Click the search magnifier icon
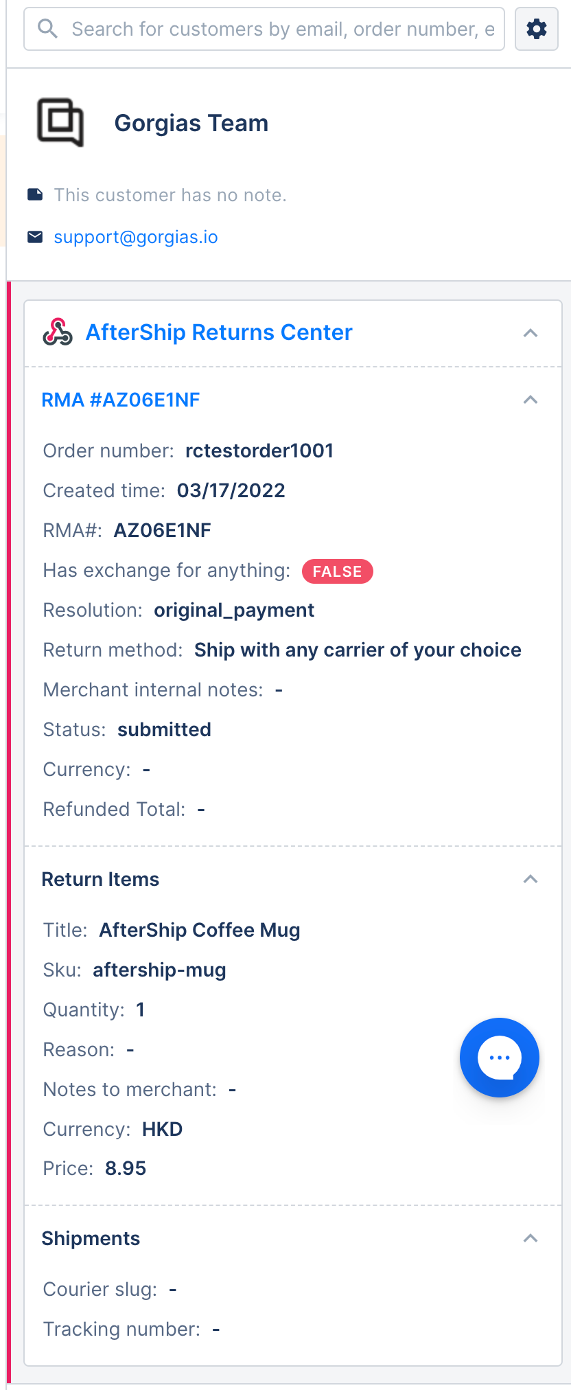The image size is (571, 1390). tap(48, 29)
